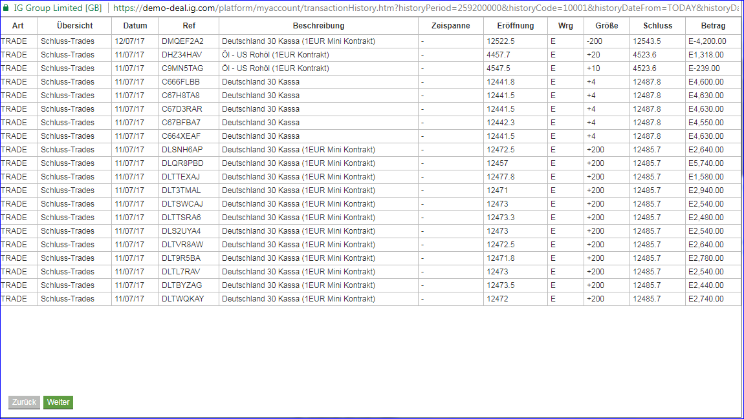The height and width of the screenshot is (419, 744).
Task: Click opening price 12457
Action: coord(498,163)
